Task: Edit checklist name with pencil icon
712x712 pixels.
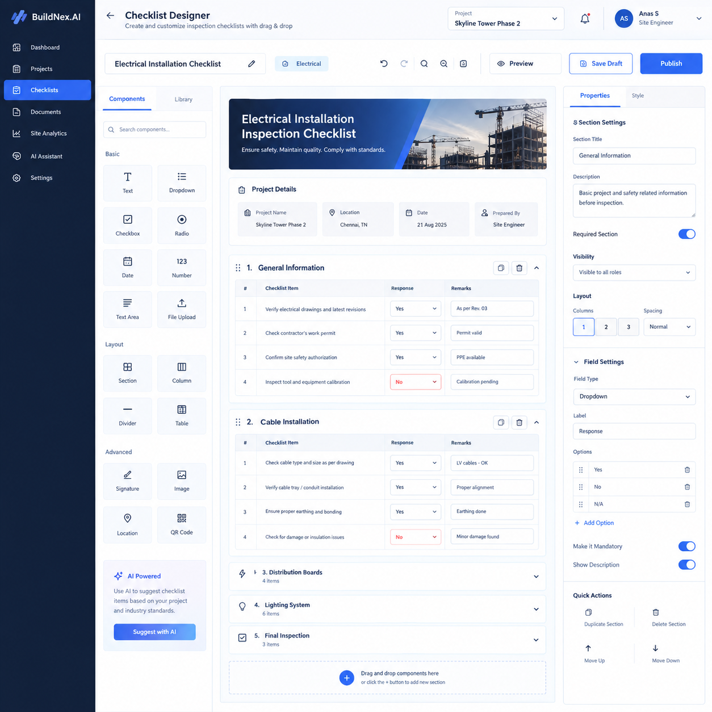Action: pos(252,64)
